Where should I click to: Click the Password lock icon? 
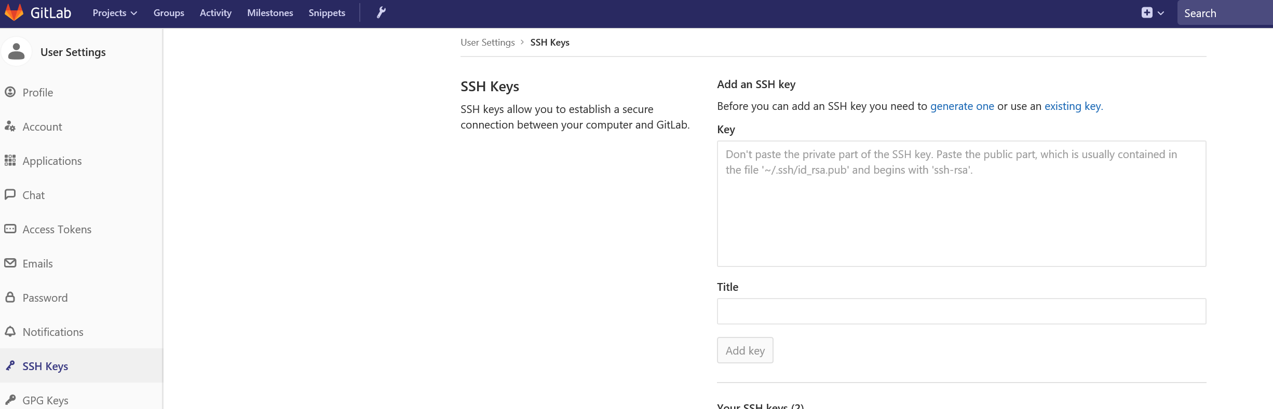pyautogui.click(x=10, y=297)
